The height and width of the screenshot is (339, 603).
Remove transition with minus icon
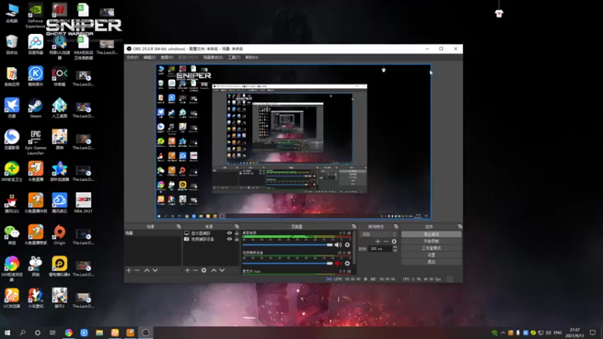point(386,241)
